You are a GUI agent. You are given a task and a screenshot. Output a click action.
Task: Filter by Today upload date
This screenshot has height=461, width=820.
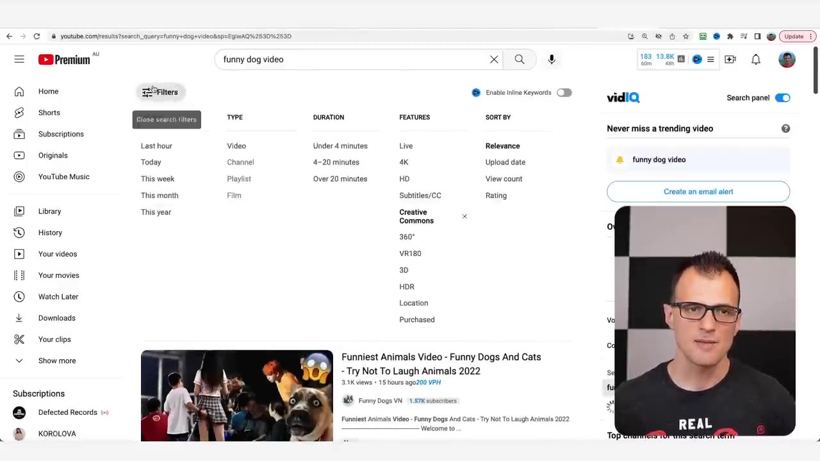click(151, 163)
